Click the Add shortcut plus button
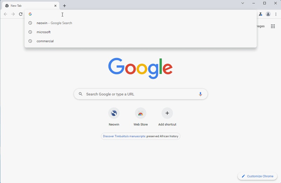The image size is (281, 183). (167, 113)
